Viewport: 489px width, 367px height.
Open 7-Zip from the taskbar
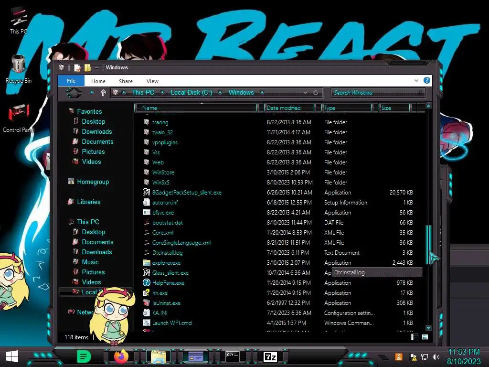[x=270, y=356]
